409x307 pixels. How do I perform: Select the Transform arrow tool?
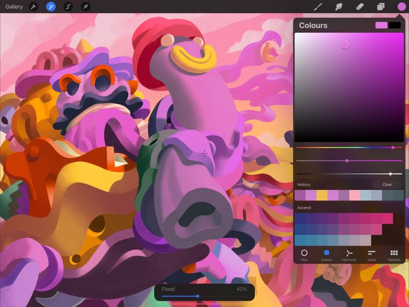click(85, 7)
